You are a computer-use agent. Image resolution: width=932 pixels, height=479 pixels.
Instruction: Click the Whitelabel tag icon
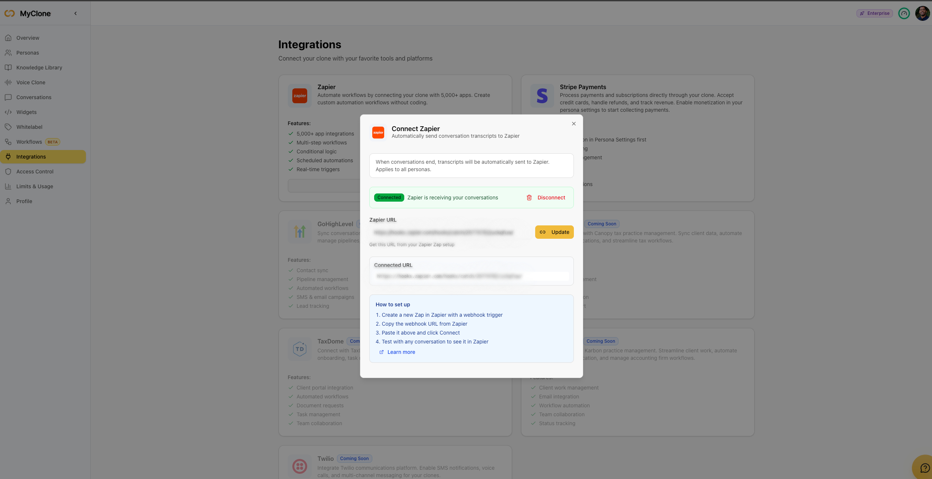pos(9,127)
